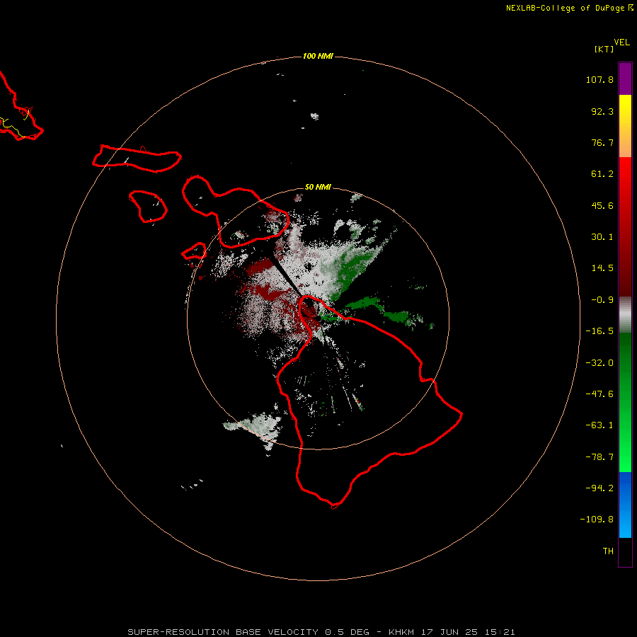Click the 50 NMI range ring label
The height and width of the screenshot is (637, 637).
[x=318, y=188]
